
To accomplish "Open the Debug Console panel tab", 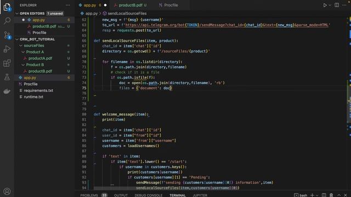I will pos(149,195).
